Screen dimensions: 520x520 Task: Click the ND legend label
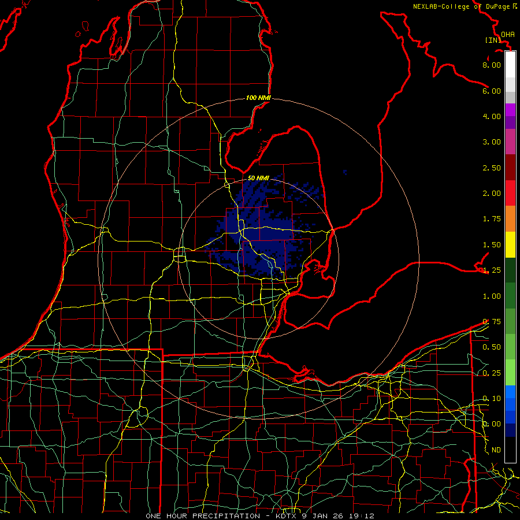pos(496,450)
